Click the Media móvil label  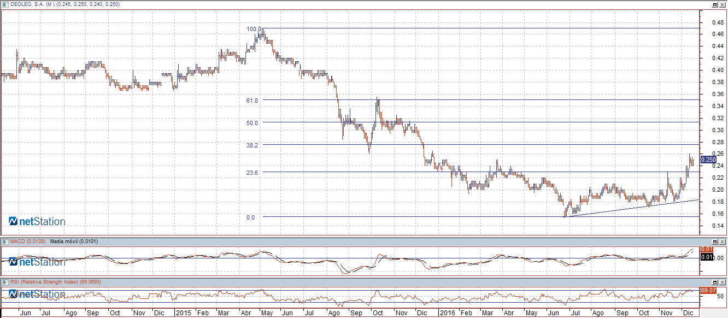(66, 241)
